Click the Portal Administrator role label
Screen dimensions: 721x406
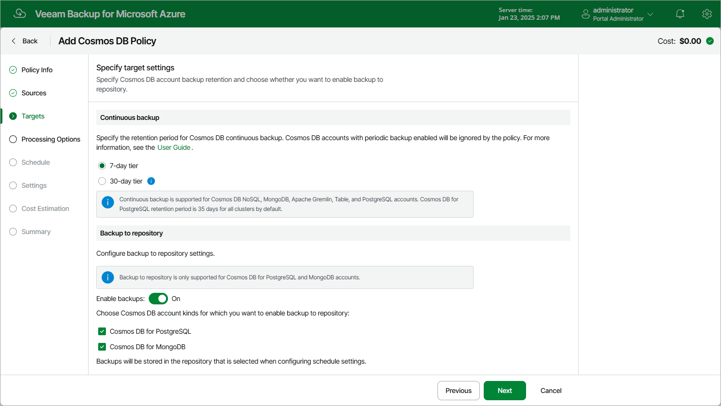pos(618,19)
